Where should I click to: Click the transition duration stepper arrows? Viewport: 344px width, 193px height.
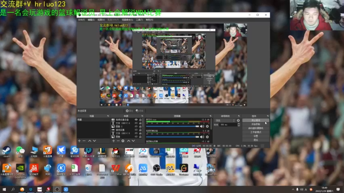[239, 125]
